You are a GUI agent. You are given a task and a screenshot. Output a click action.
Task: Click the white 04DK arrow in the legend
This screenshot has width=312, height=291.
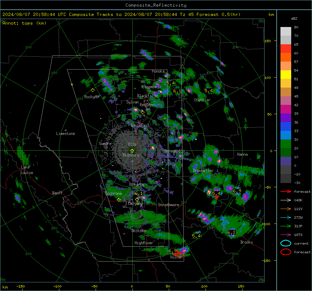coord(286,200)
